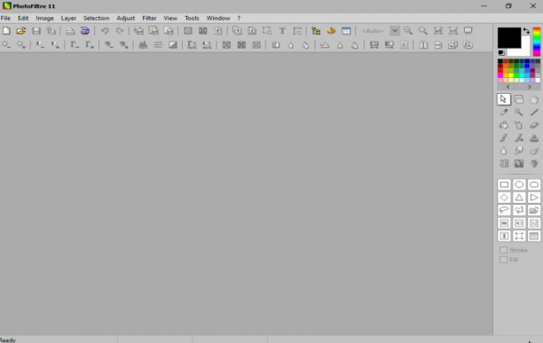Choose the Lasso selection shape
543x343 pixels.
pyautogui.click(x=504, y=210)
